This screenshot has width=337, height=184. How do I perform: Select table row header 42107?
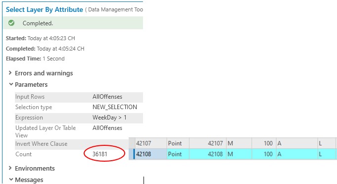pos(150,143)
